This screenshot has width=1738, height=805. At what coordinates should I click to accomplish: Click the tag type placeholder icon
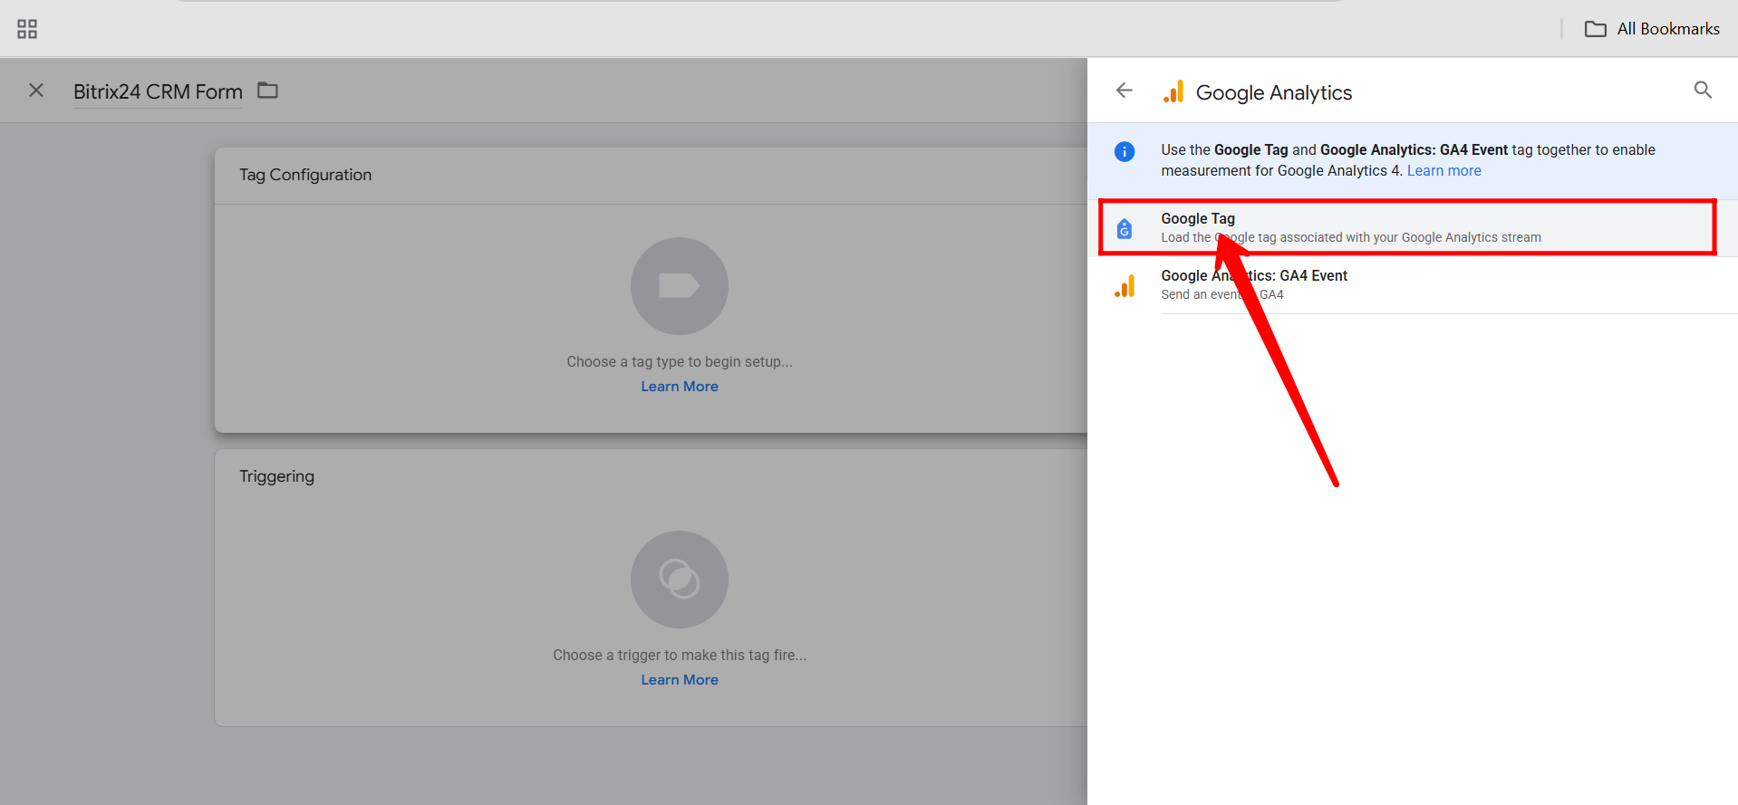(680, 286)
